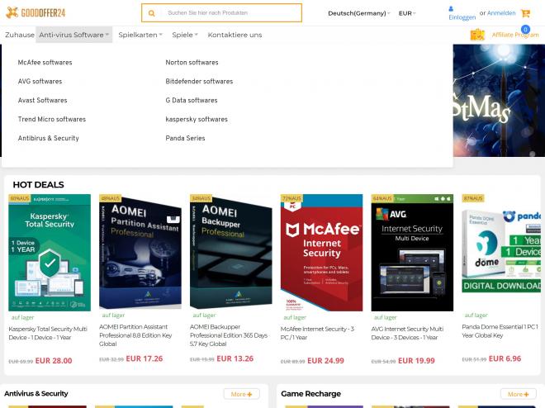Click the EUR 24.99 price

(x=325, y=361)
